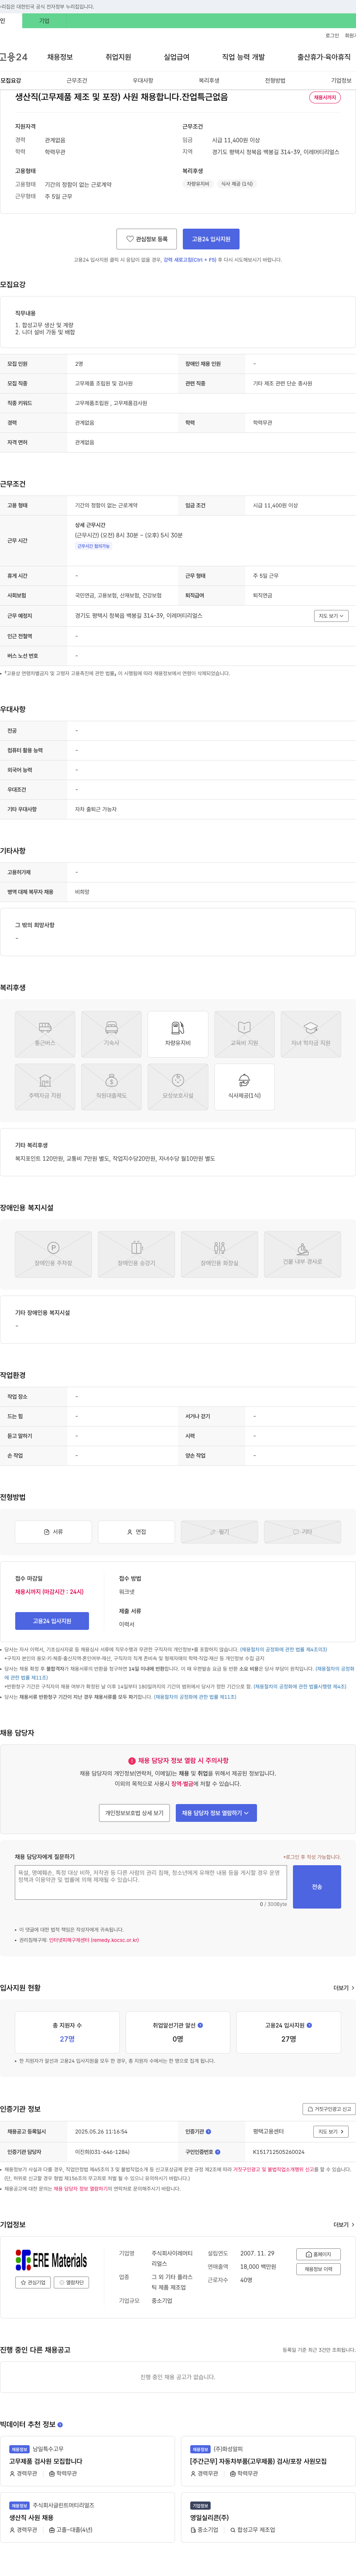Image resolution: width=356 pixels, height=2576 pixels.
Task: Open the 출산휴가·육아휴직 menu
Action: coord(324,57)
